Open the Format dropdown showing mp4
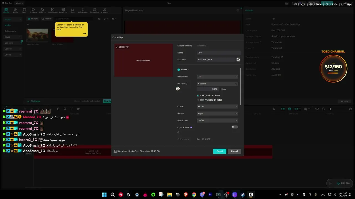The height and width of the screenshot is (199, 355). [217, 113]
